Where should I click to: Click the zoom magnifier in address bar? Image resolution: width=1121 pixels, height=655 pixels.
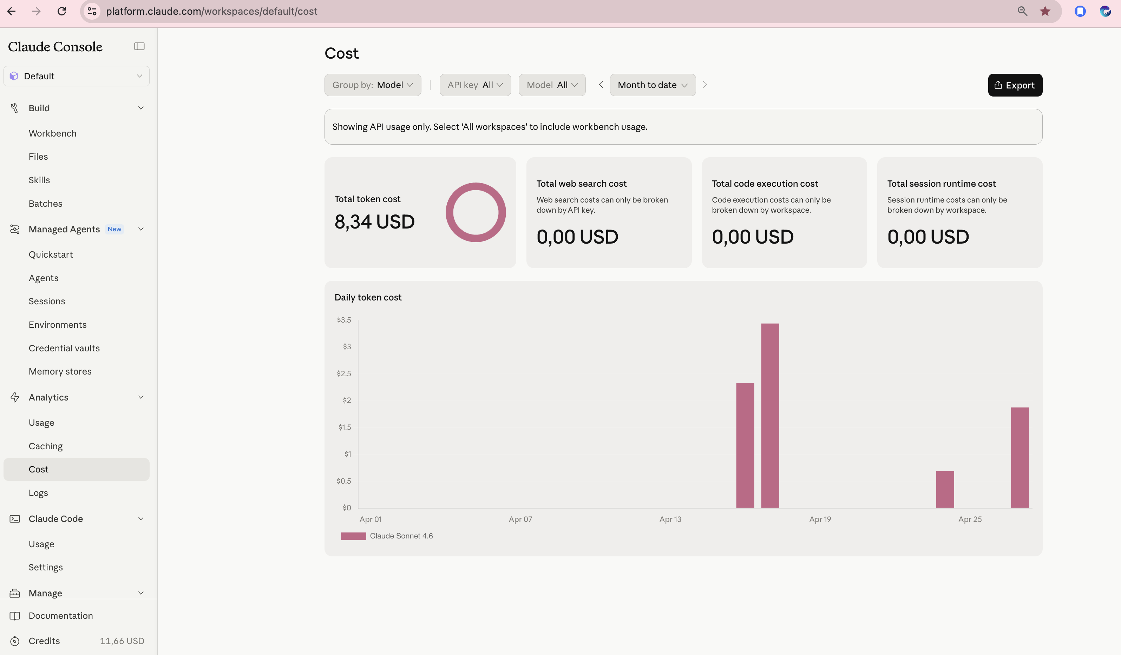[x=1022, y=11]
